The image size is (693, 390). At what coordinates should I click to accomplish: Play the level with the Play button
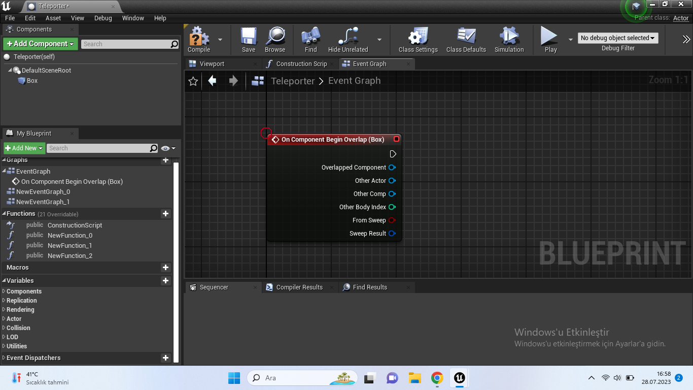(550, 40)
